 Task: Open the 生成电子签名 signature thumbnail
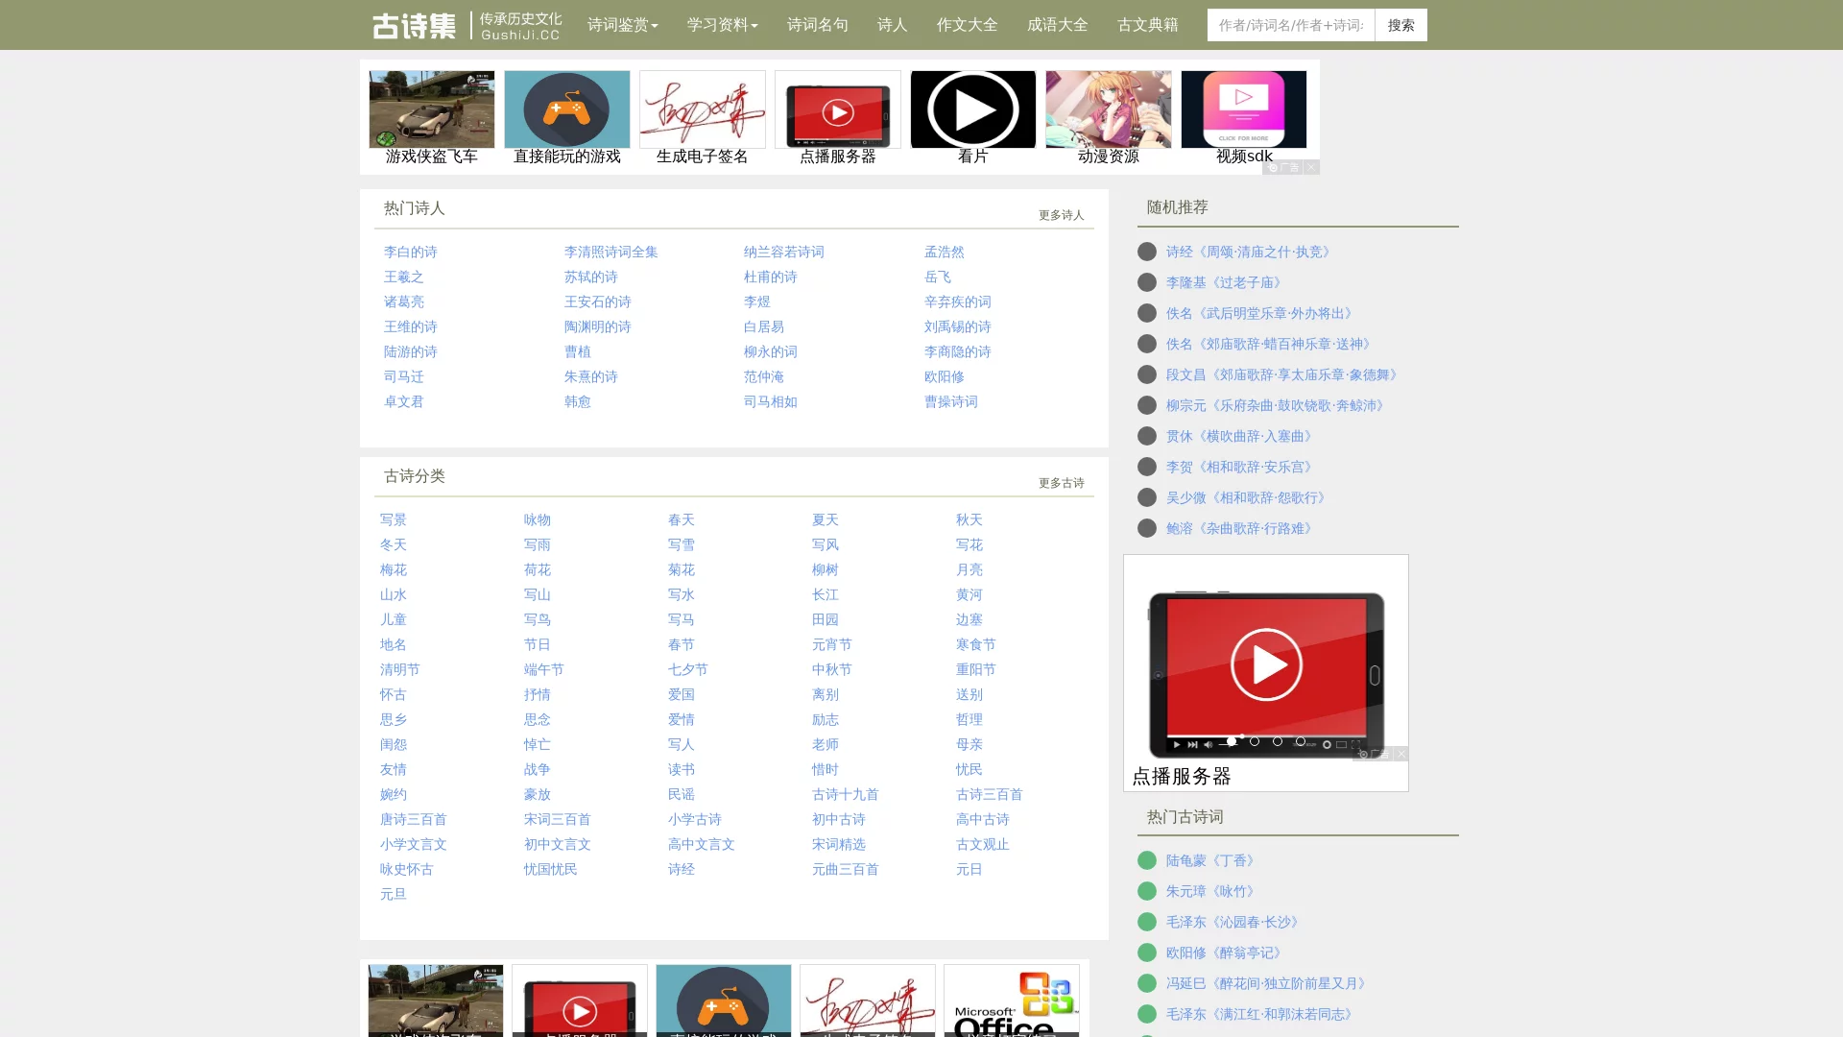click(x=702, y=109)
